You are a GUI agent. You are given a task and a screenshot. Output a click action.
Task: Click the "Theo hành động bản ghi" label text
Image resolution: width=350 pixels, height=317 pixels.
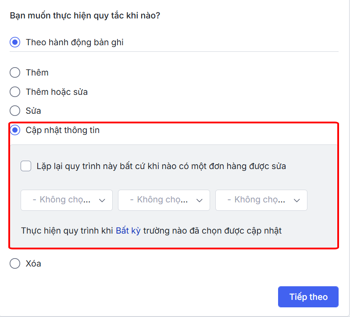point(75,43)
